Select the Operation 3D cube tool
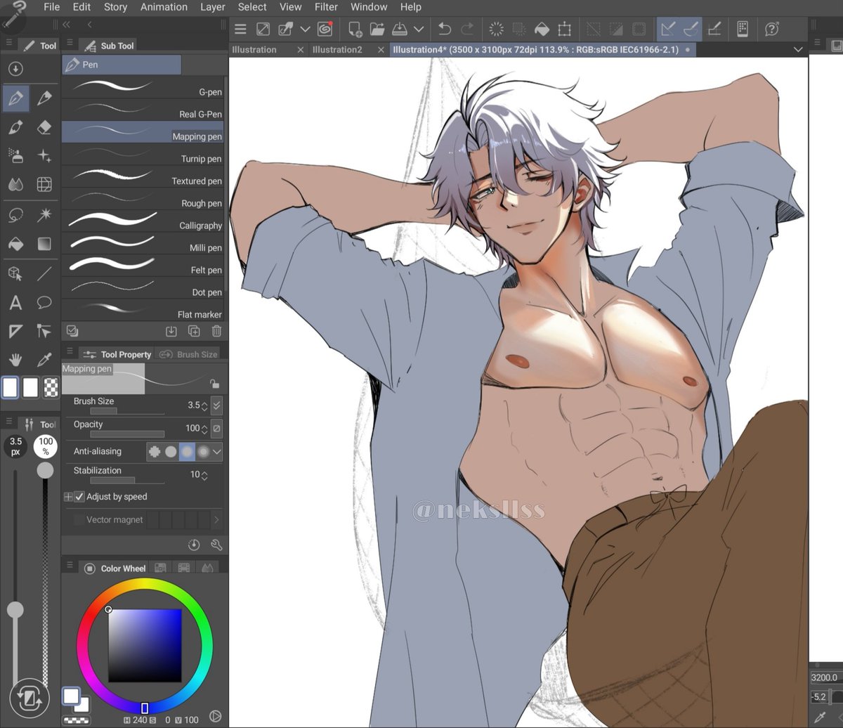This screenshot has height=728, width=843. (x=15, y=273)
